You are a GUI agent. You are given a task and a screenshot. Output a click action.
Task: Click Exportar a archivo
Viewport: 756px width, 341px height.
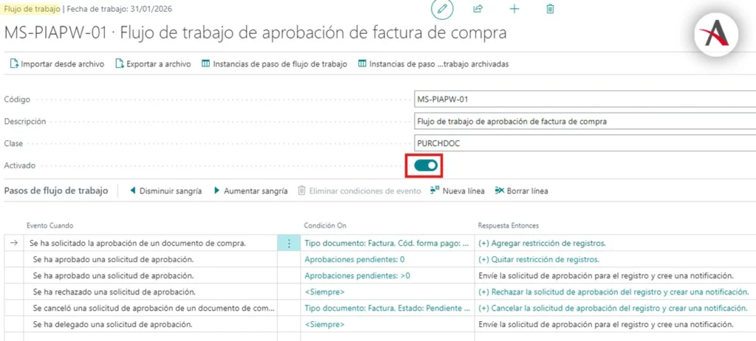153,64
